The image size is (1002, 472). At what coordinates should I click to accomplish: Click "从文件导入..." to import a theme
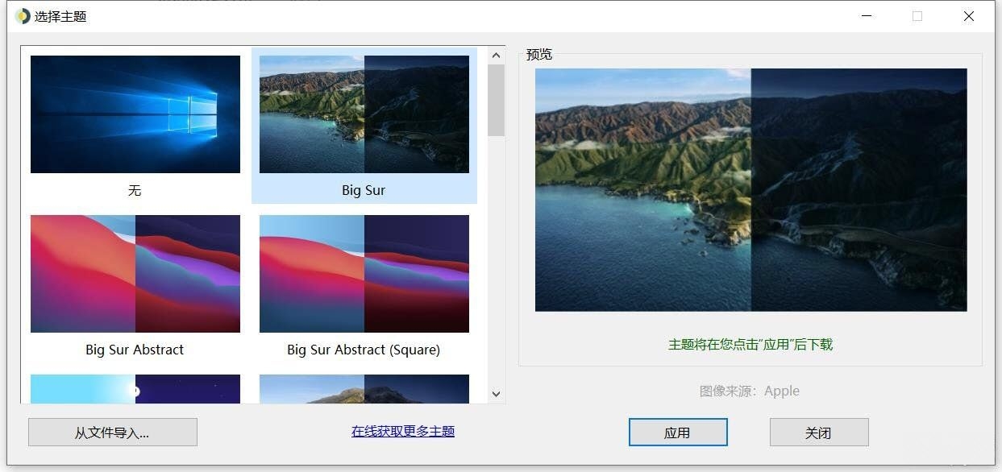[112, 432]
